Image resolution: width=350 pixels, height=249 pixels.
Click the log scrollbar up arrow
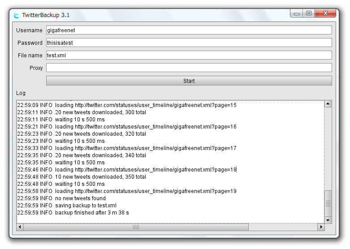(328, 104)
